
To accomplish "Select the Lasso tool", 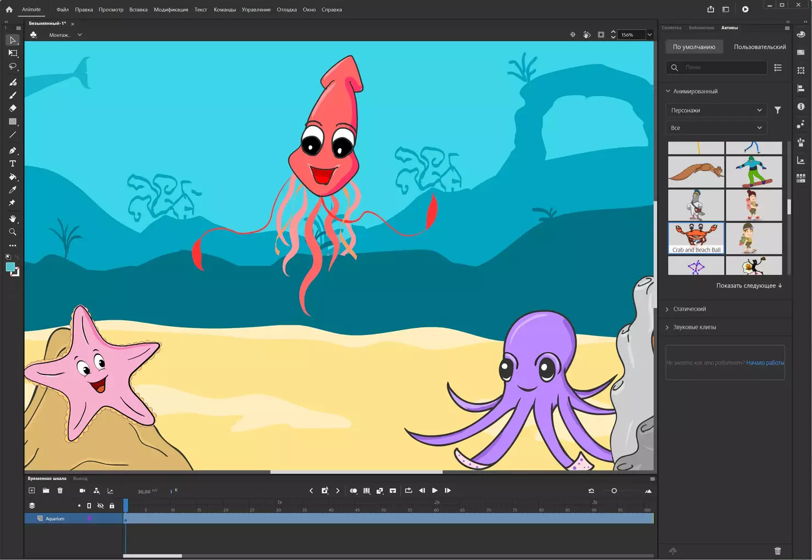I will click(13, 66).
